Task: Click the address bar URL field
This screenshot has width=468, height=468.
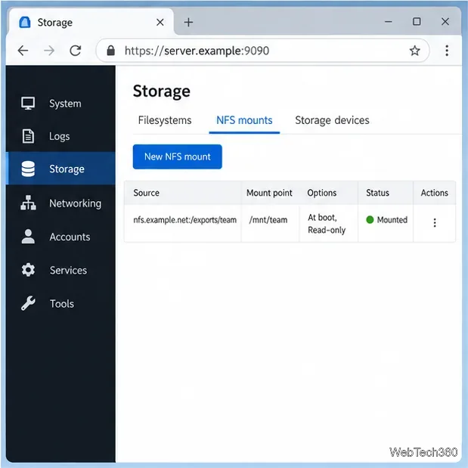Action: point(262,51)
